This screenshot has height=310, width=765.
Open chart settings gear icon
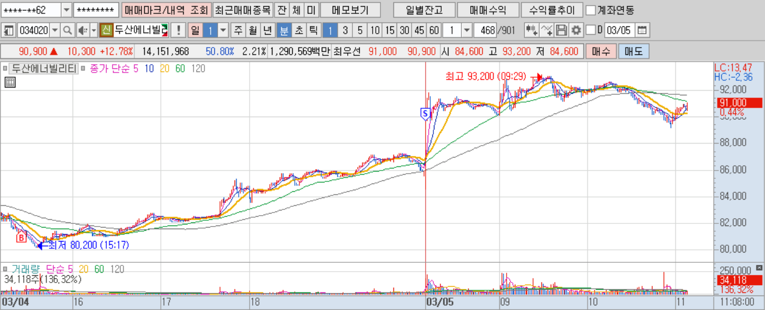[x=576, y=30]
